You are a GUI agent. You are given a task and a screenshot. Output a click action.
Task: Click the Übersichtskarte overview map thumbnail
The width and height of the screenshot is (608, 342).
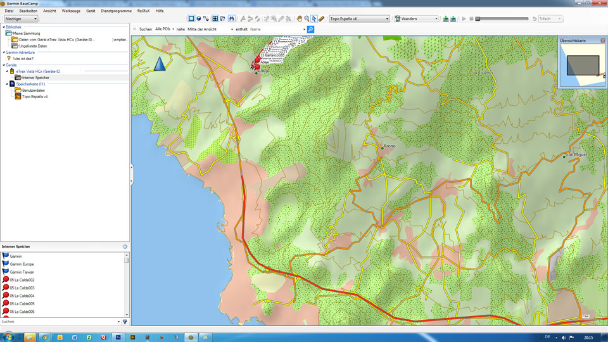point(583,65)
